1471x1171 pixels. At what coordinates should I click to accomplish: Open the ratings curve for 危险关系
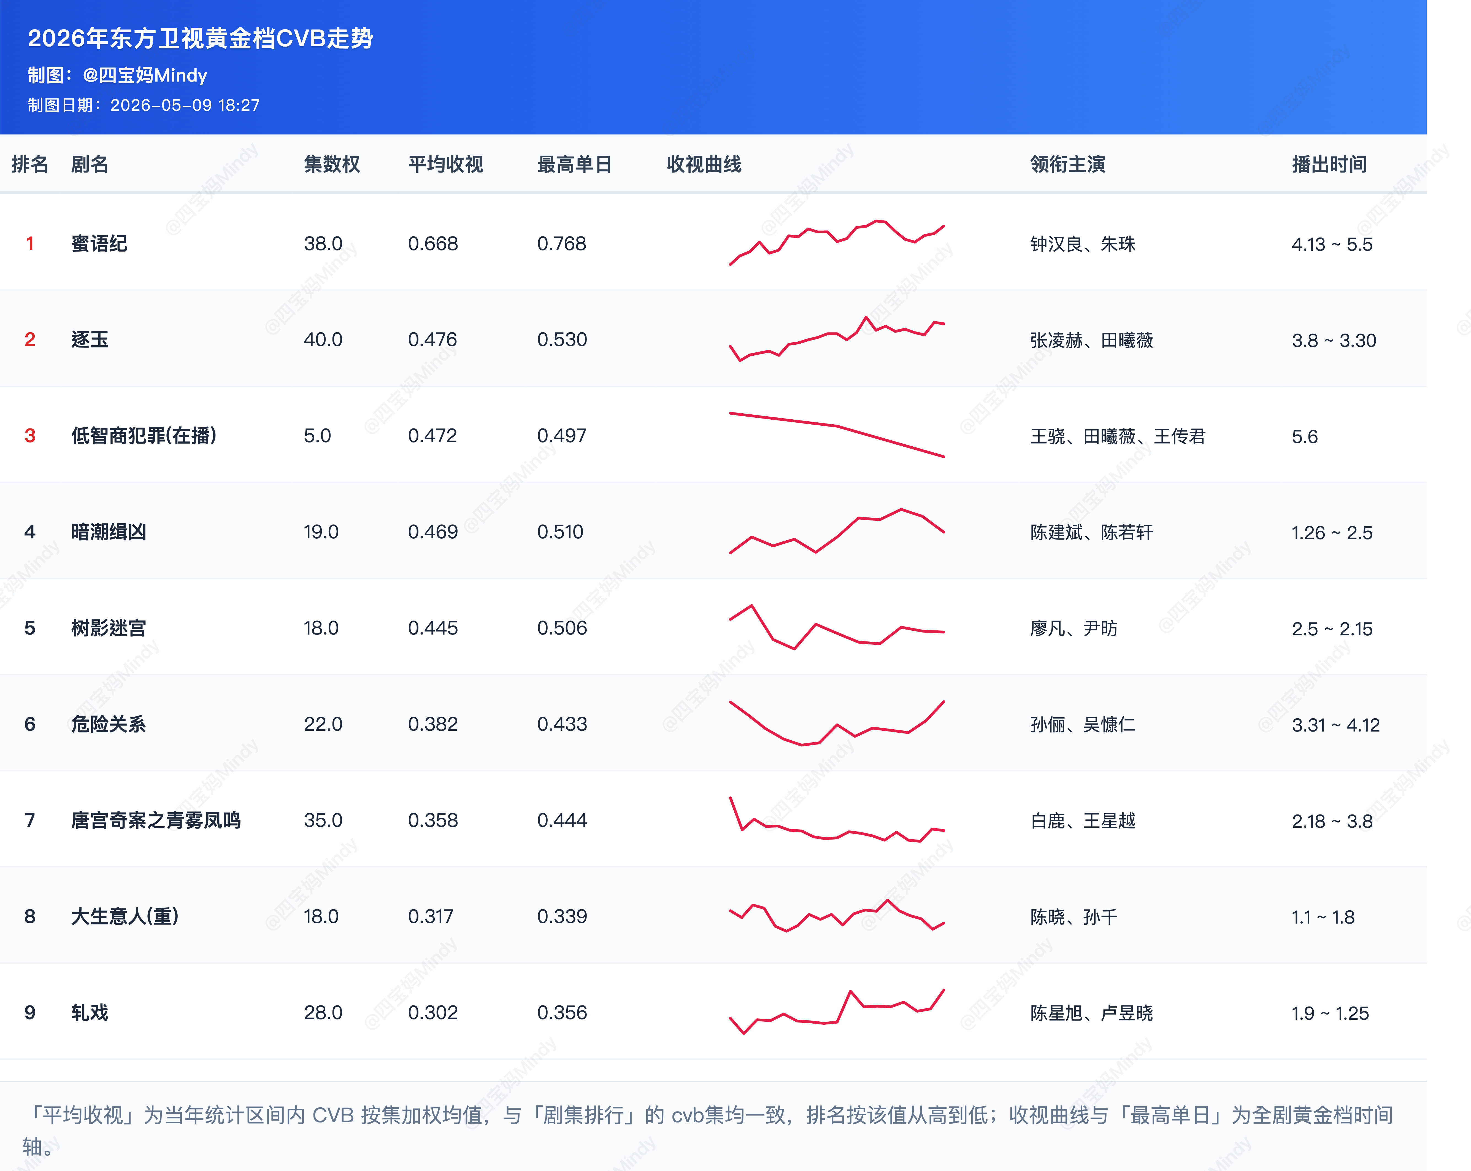(837, 723)
